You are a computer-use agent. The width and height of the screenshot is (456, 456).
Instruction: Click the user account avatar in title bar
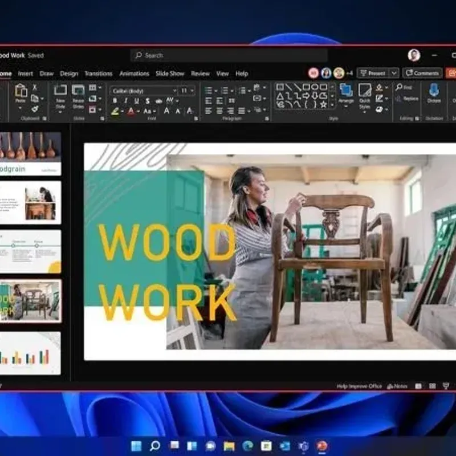click(414, 55)
